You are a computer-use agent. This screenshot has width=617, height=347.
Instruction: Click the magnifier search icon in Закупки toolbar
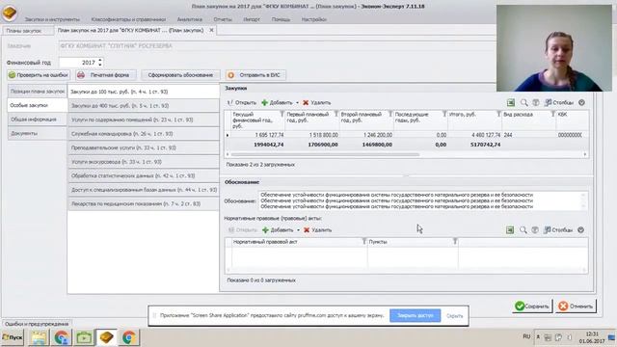(x=523, y=103)
